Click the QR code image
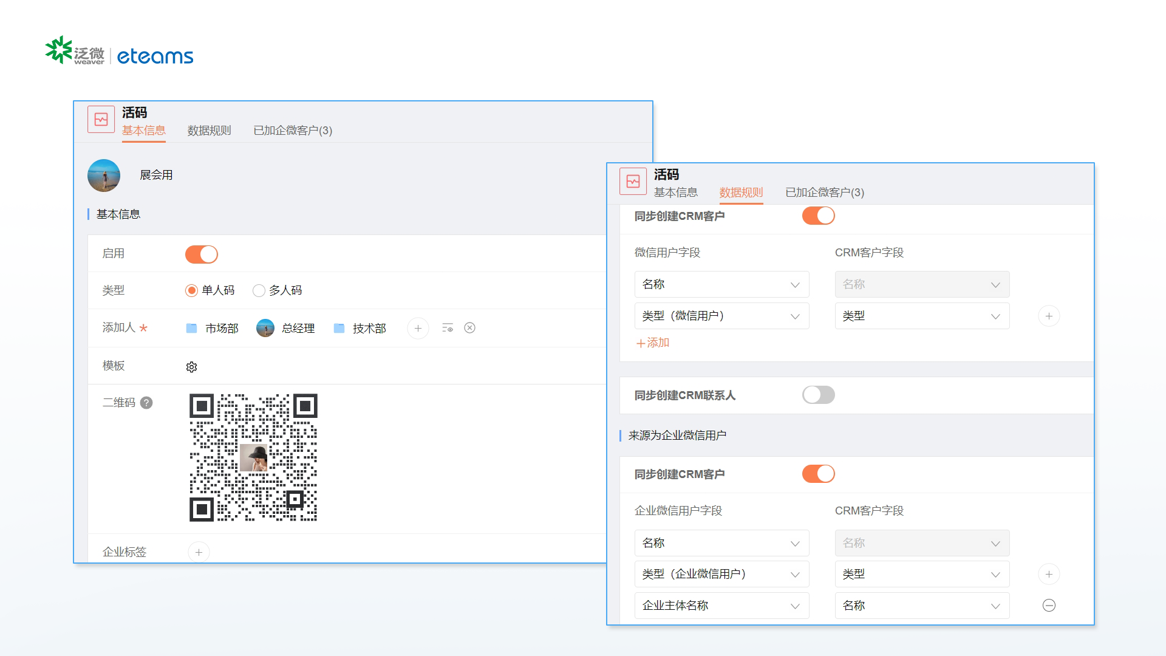 pos(253,457)
